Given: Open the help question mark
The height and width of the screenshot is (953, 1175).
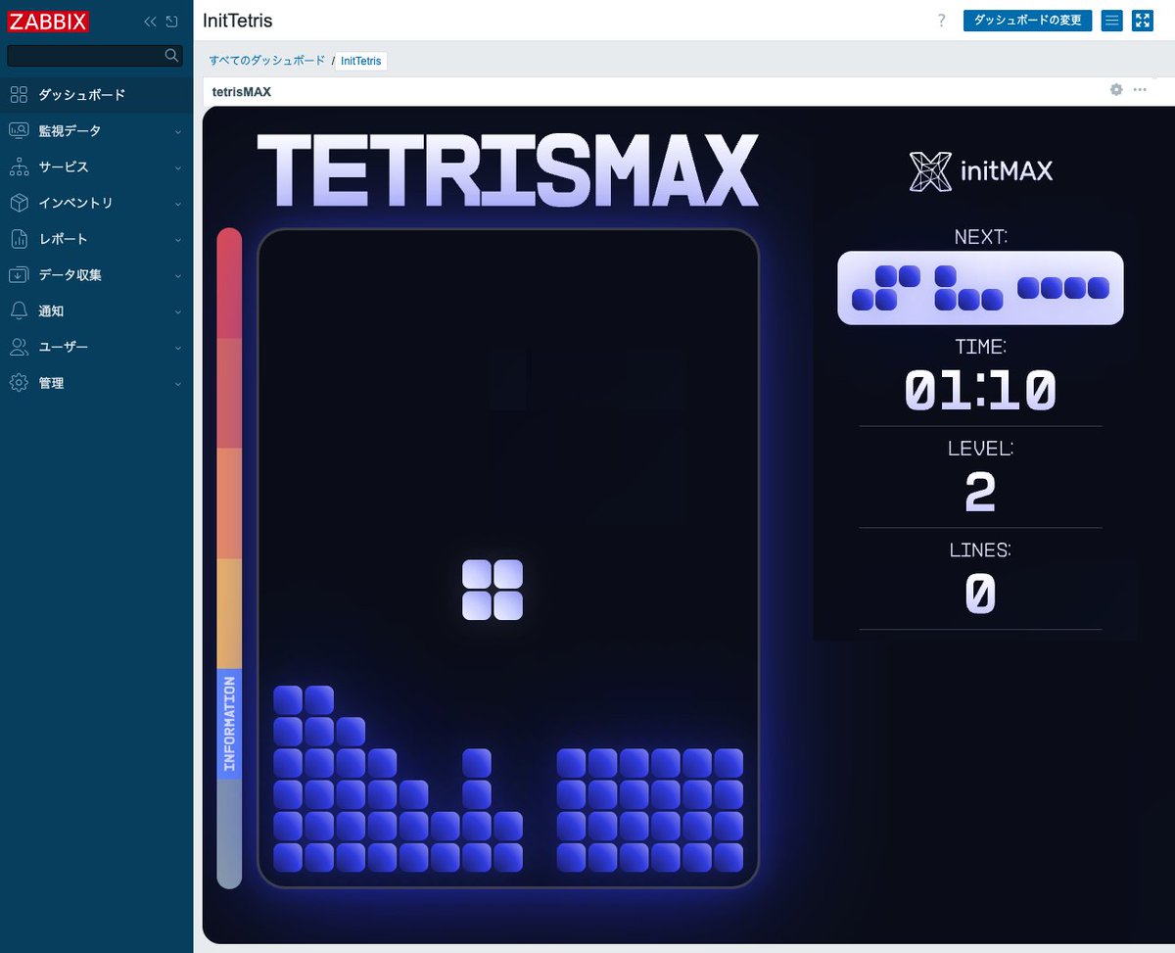Looking at the screenshot, I should click(x=941, y=21).
